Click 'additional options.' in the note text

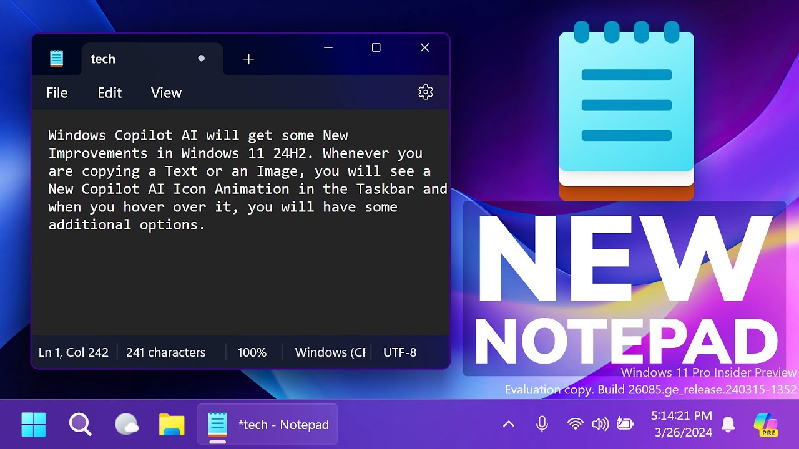click(x=127, y=225)
